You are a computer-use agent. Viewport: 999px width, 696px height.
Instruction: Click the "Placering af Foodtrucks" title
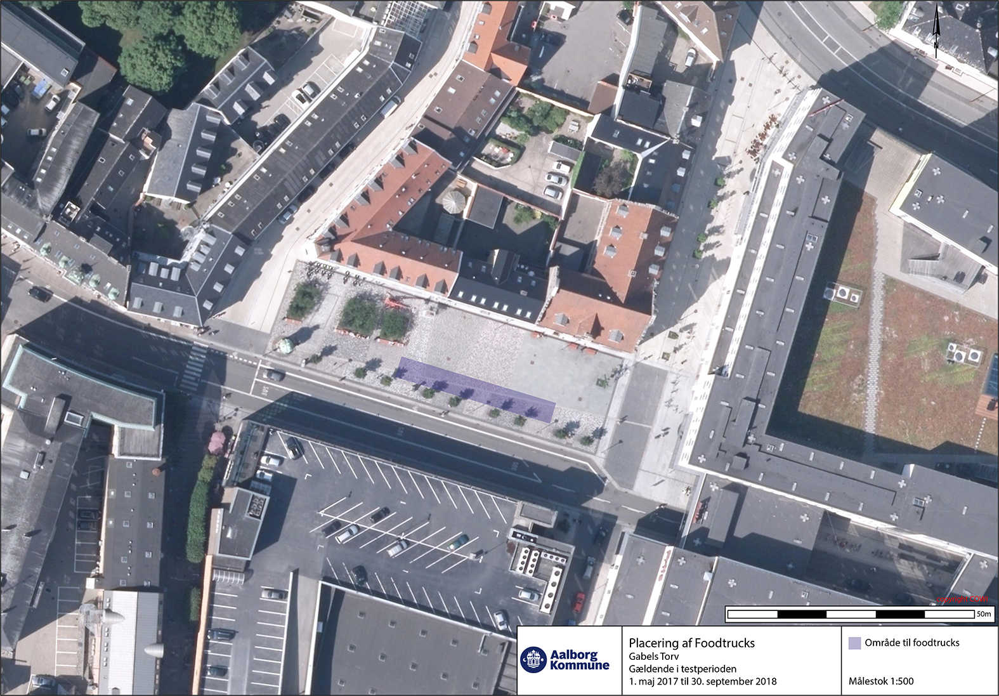[691, 643]
